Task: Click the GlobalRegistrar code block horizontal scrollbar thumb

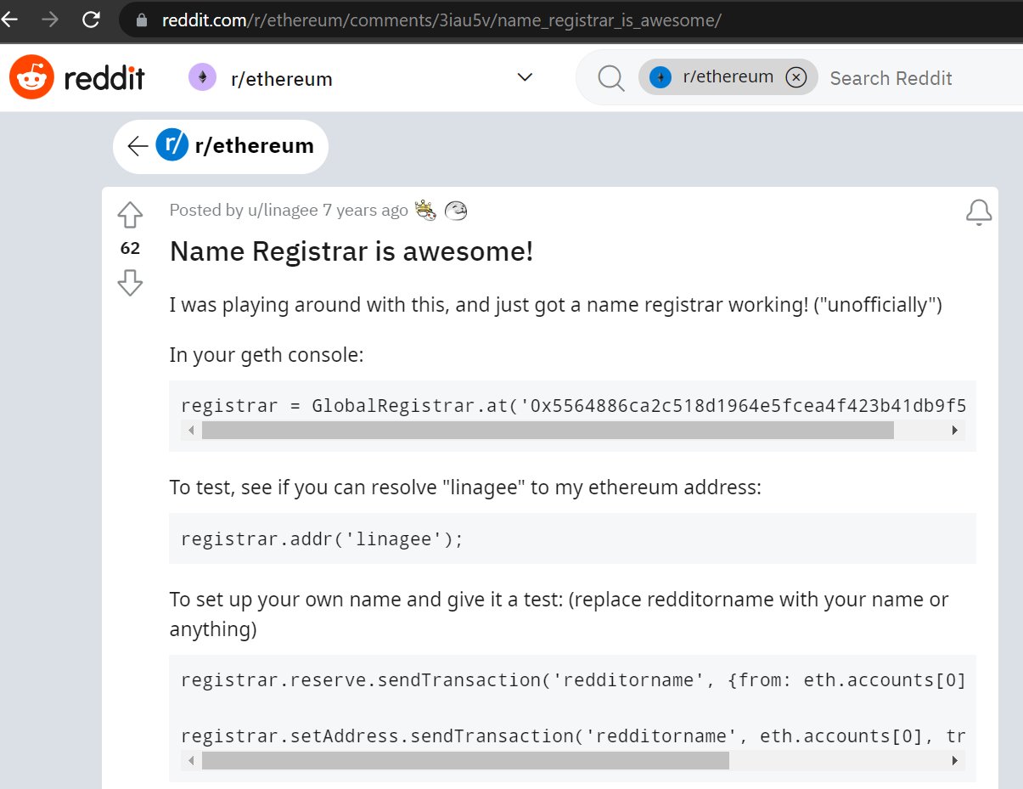Action: (x=548, y=431)
